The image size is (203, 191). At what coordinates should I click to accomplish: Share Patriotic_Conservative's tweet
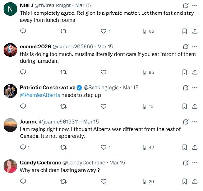(194, 106)
